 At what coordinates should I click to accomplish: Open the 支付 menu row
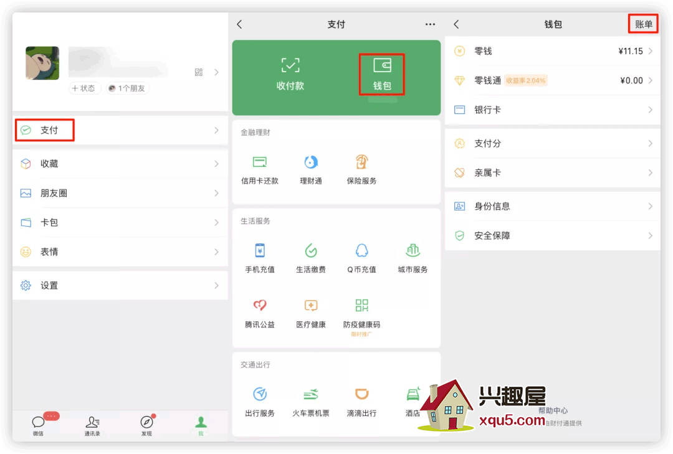tap(120, 130)
